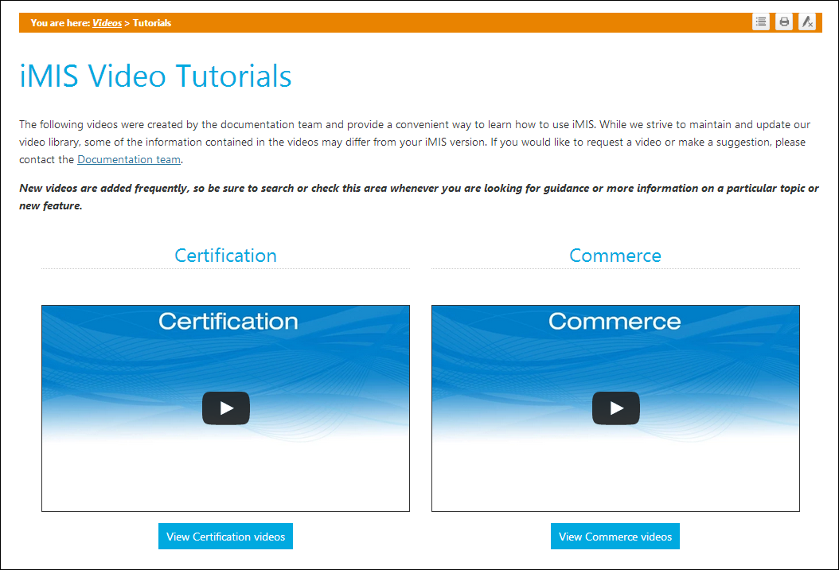839x570 pixels.
Task: Open the Videos breadcrumb link
Action: point(107,23)
